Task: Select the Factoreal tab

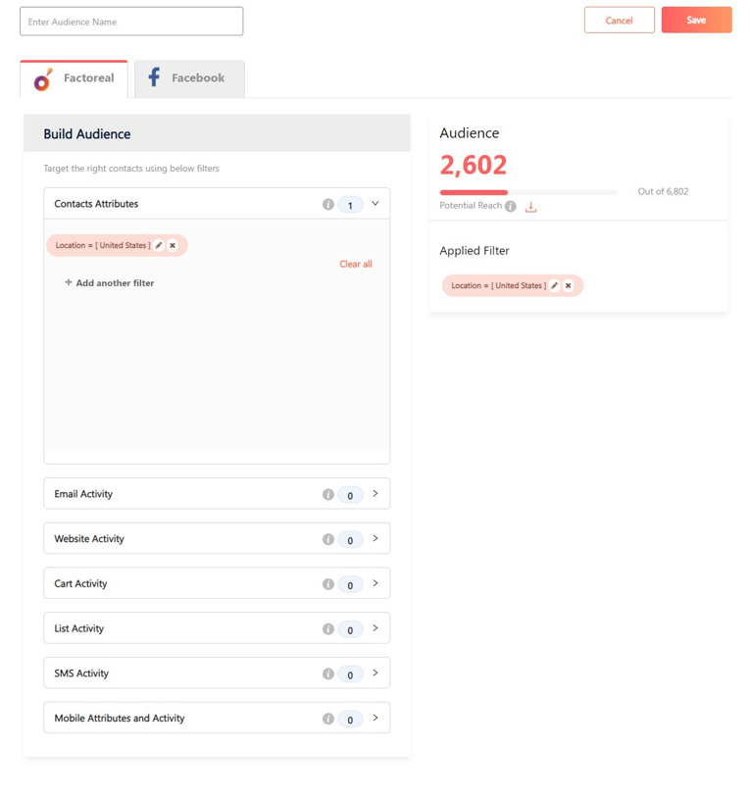Action: click(x=74, y=78)
